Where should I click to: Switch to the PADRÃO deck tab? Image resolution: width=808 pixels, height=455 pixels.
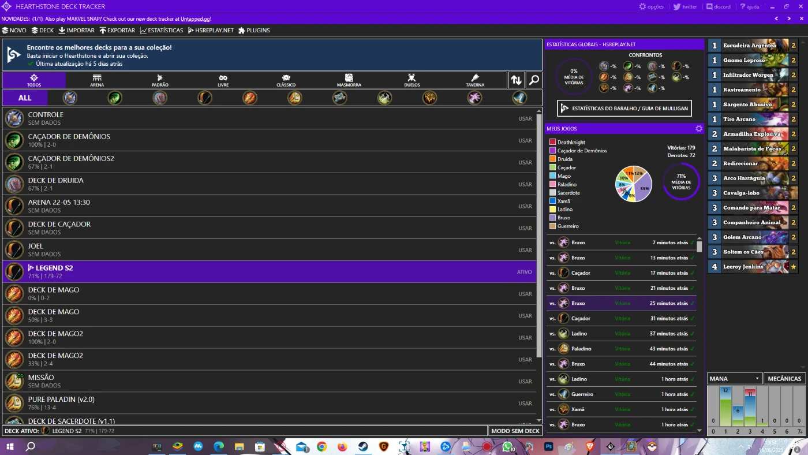tap(160, 80)
